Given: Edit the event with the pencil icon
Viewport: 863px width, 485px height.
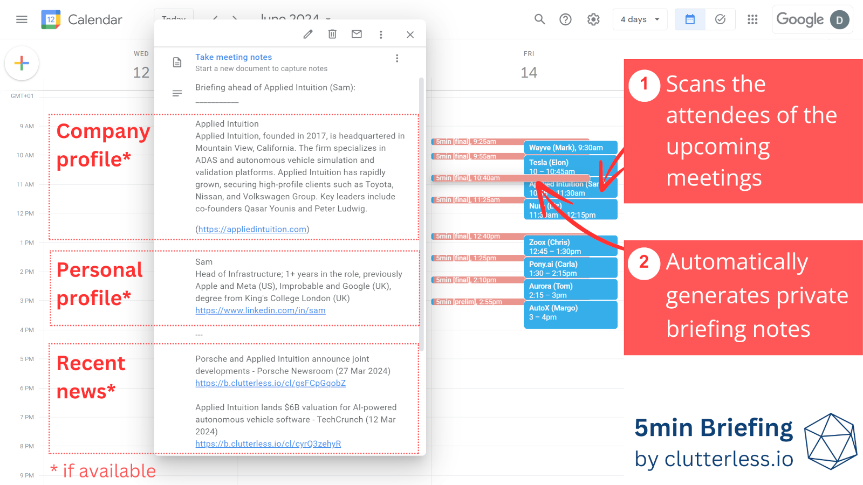Looking at the screenshot, I should click(308, 34).
